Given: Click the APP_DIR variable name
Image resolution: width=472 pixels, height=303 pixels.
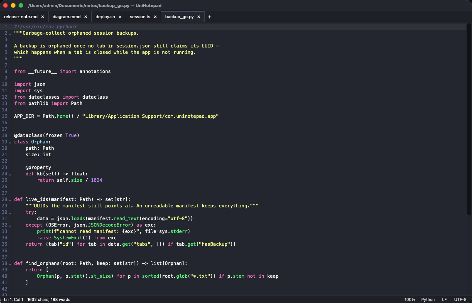Looking at the screenshot, I should [x=24, y=116].
